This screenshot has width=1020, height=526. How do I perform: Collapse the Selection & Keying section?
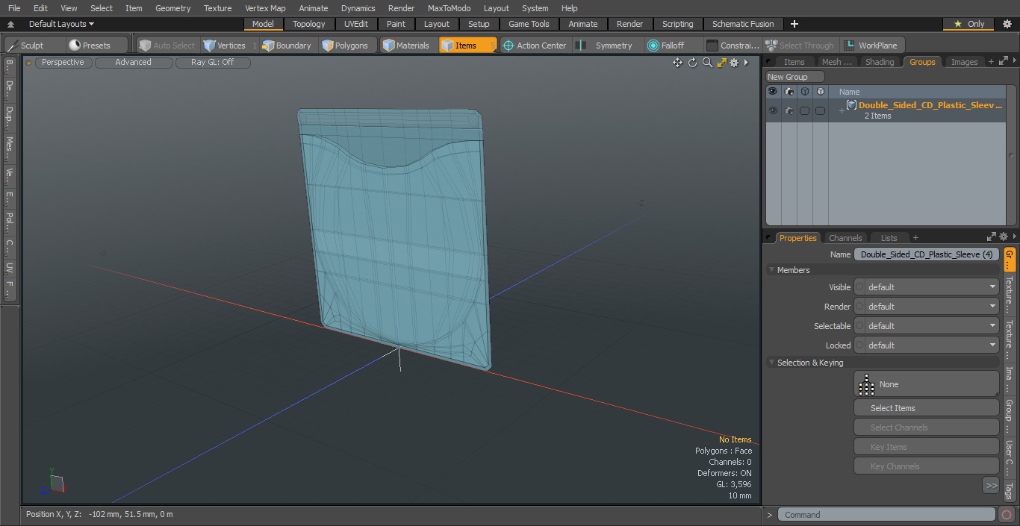[x=771, y=363]
